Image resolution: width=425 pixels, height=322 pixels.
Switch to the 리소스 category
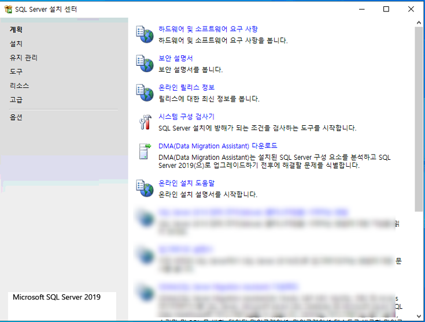pyautogui.click(x=19, y=86)
